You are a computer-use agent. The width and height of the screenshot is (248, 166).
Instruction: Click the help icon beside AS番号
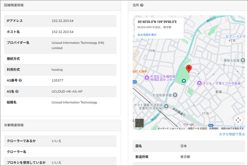20,81
